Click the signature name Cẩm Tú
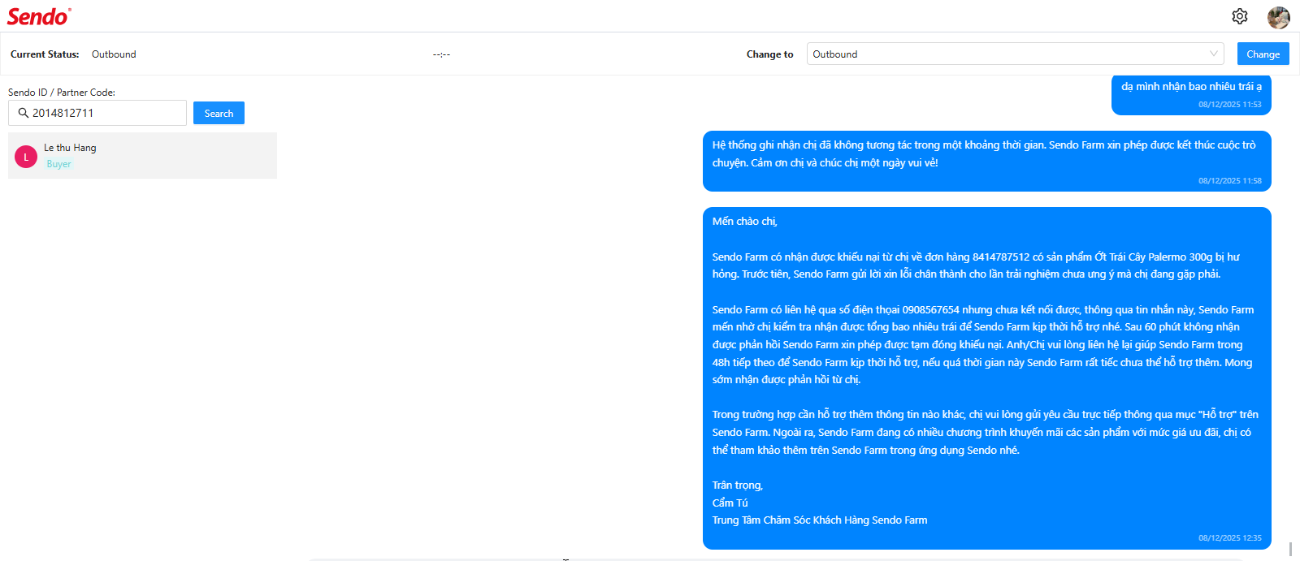This screenshot has width=1300, height=561. (730, 503)
